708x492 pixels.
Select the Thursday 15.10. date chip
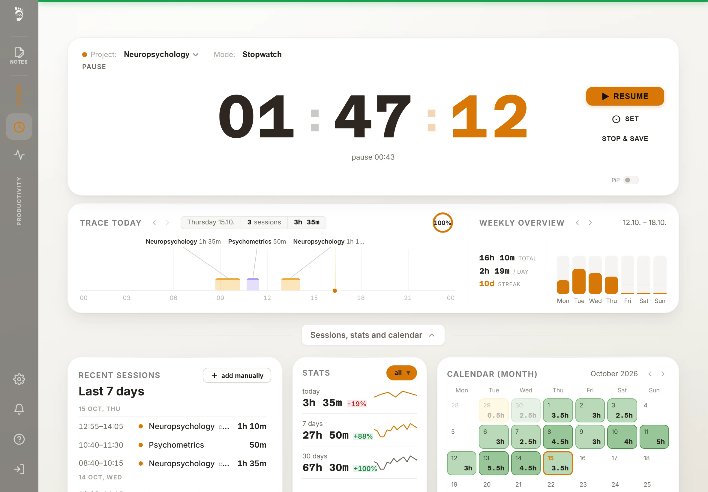(211, 222)
